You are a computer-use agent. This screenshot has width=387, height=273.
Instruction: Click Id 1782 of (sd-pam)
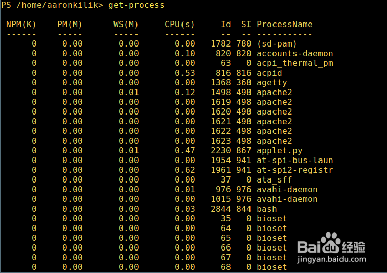(x=221, y=44)
